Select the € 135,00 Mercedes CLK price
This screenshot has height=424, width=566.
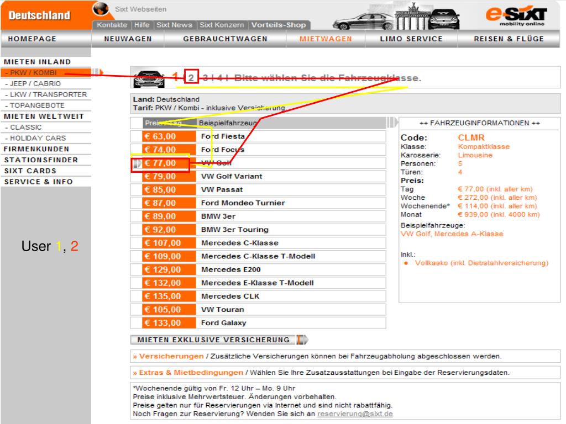click(x=169, y=296)
